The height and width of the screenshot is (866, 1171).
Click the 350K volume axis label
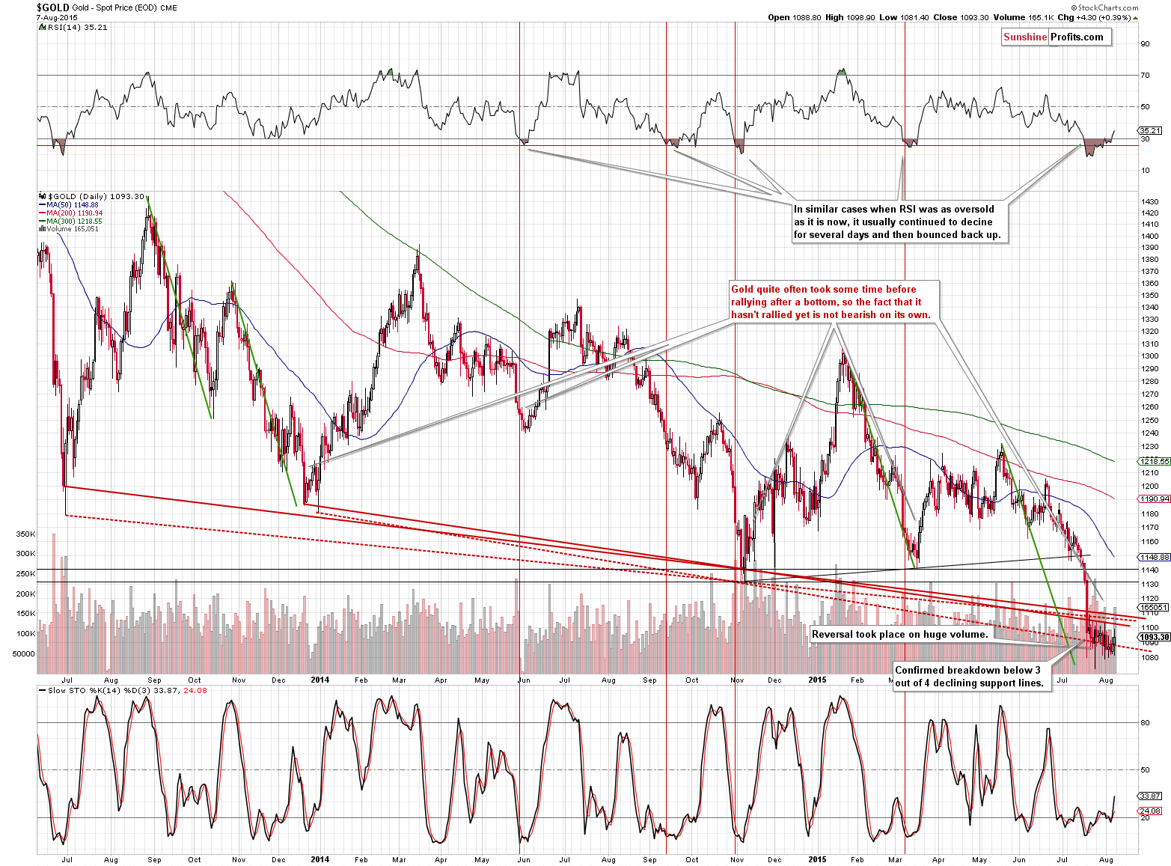[25, 534]
